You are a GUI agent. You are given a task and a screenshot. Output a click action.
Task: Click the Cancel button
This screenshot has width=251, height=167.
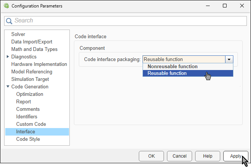pyautogui.click(x=179, y=156)
